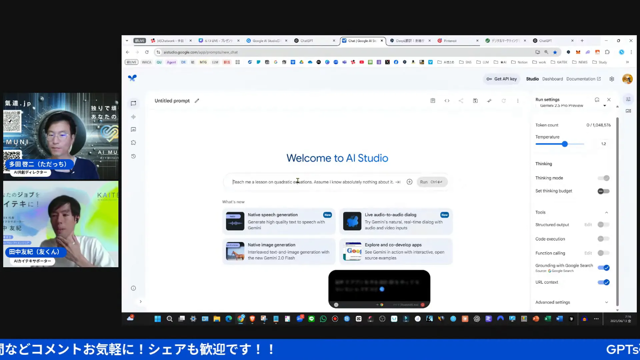Click the Clear chat refresh icon
Screen dimensions: 640x360
504,101
